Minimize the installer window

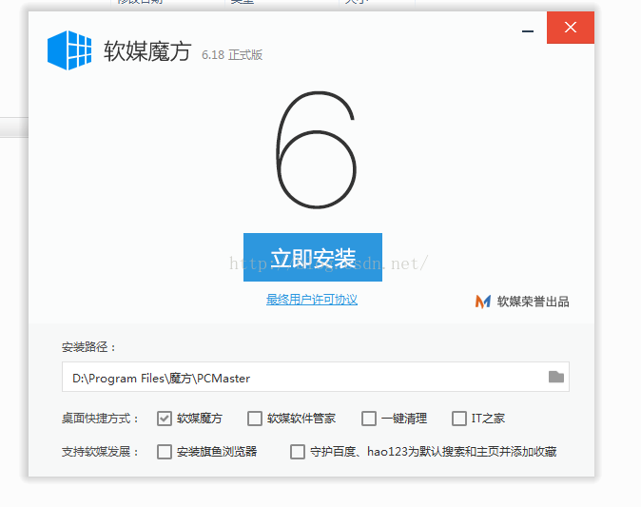pyautogui.click(x=528, y=30)
